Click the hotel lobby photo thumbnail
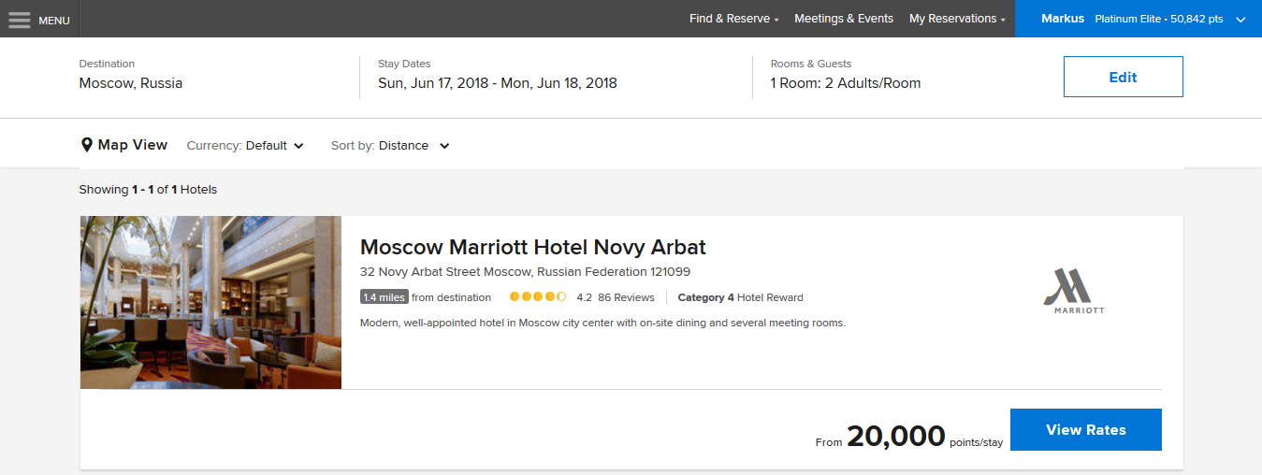1262x475 pixels. pyautogui.click(x=210, y=302)
